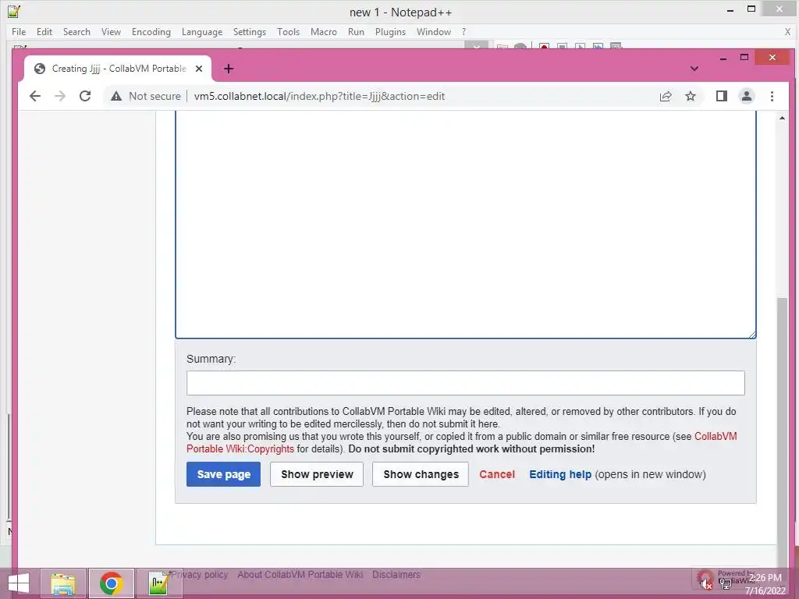Click the browser forward arrow
Viewport: 799px width, 599px height.
(x=60, y=96)
